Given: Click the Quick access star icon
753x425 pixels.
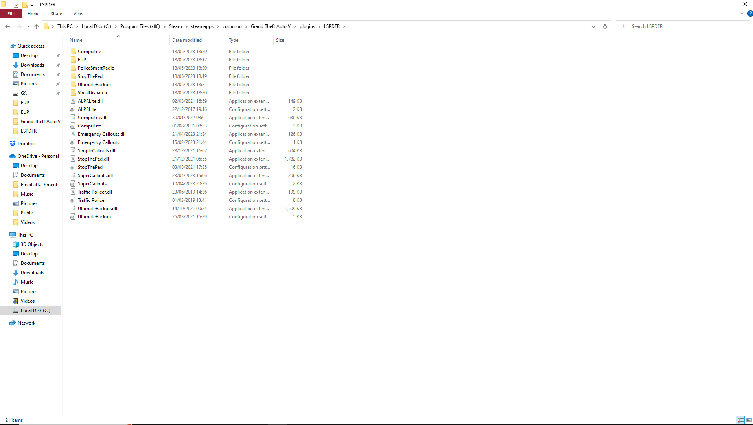Looking at the screenshot, I should coord(13,46).
